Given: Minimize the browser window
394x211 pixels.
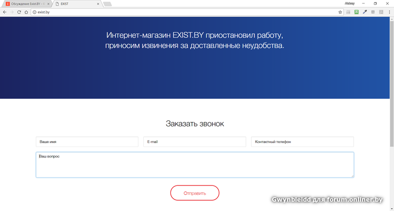Looking at the screenshot, I should 363,3.
